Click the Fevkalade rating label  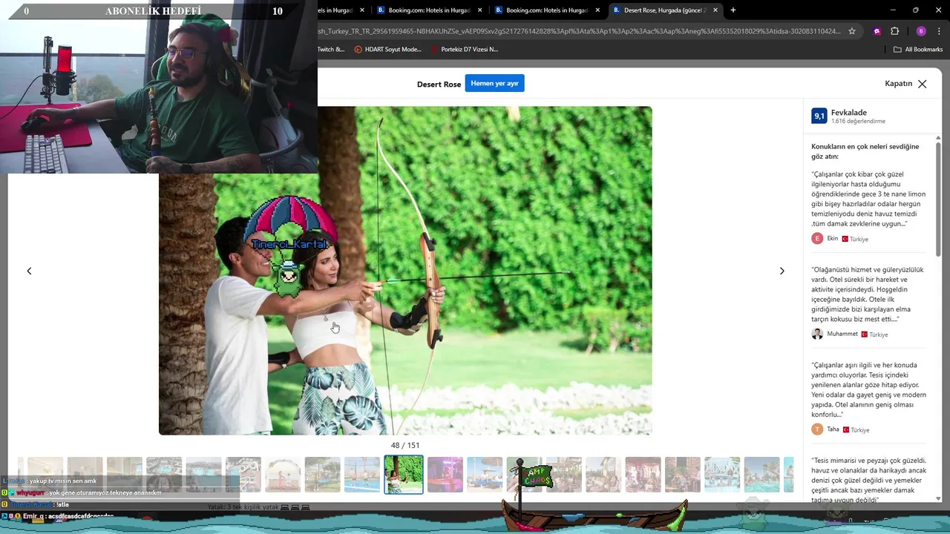point(849,112)
